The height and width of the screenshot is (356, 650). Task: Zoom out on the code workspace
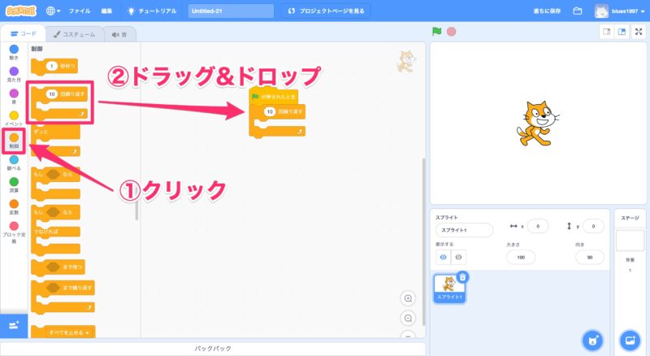(408, 318)
